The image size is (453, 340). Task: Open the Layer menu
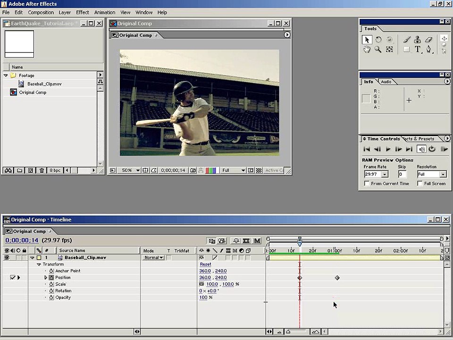coord(65,12)
